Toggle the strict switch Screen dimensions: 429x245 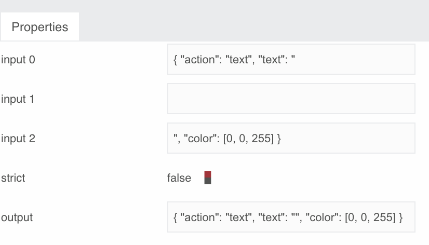[x=208, y=178]
